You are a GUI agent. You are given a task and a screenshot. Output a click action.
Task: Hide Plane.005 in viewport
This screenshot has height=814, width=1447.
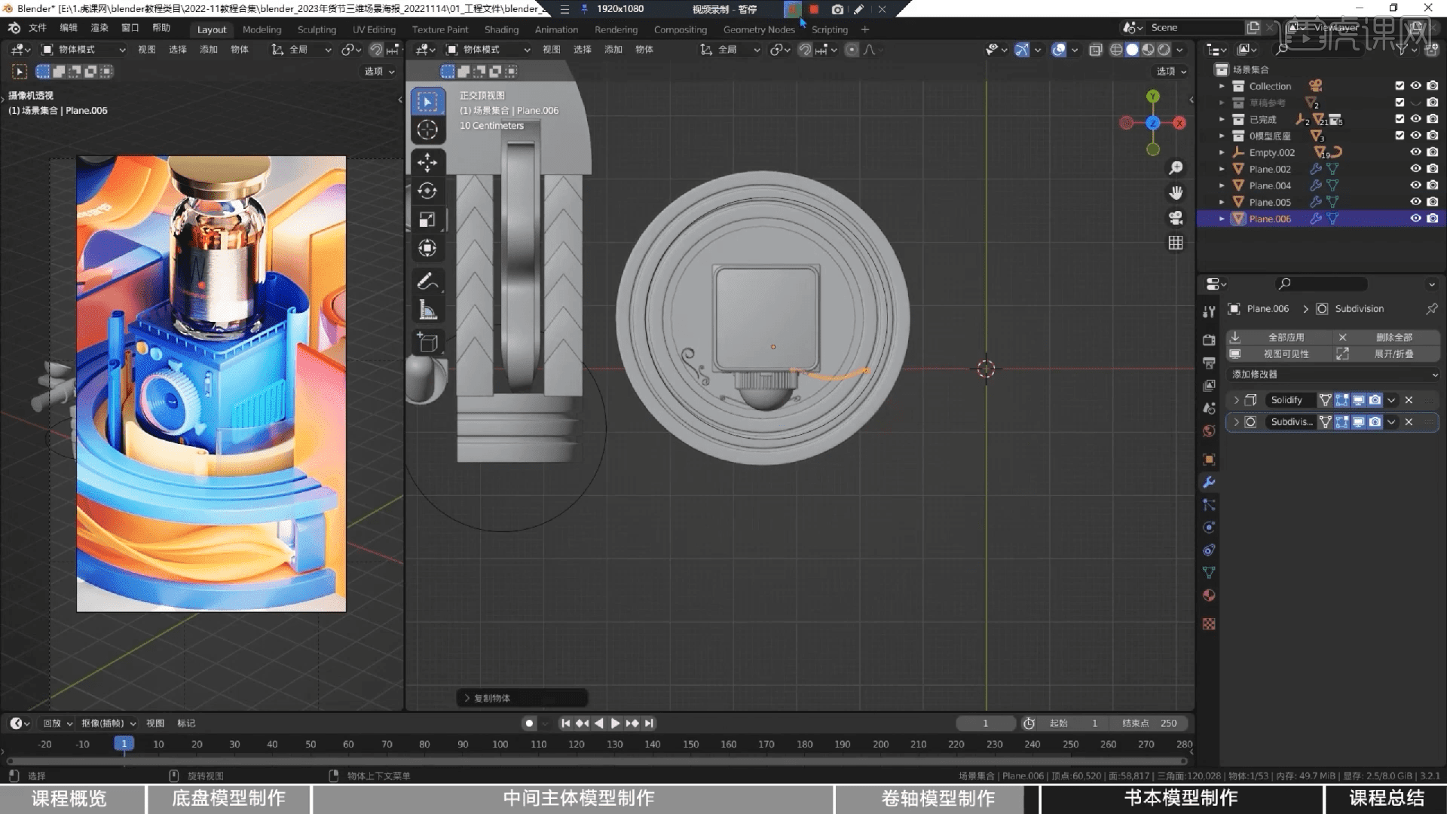tap(1415, 202)
